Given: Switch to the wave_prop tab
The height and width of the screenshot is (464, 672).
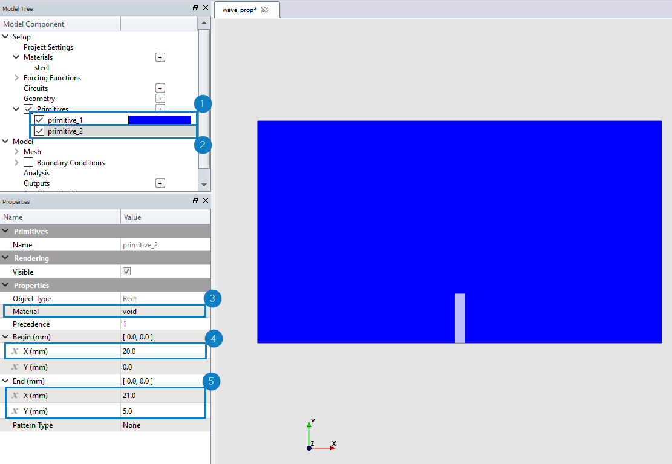Looking at the screenshot, I should tap(240, 10).
